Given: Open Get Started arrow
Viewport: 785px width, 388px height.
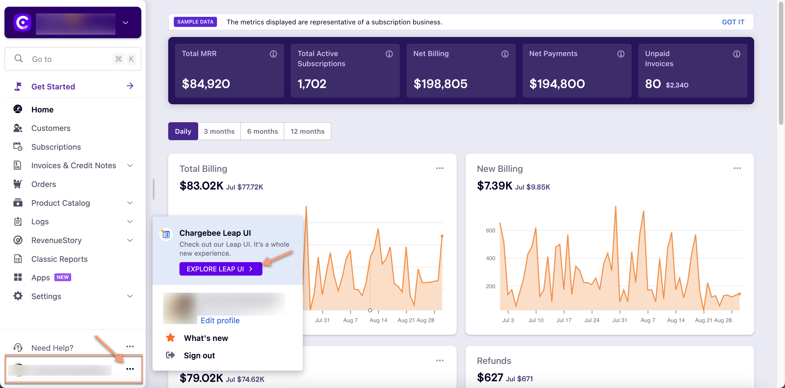Looking at the screenshot, I should click(130, 86).
